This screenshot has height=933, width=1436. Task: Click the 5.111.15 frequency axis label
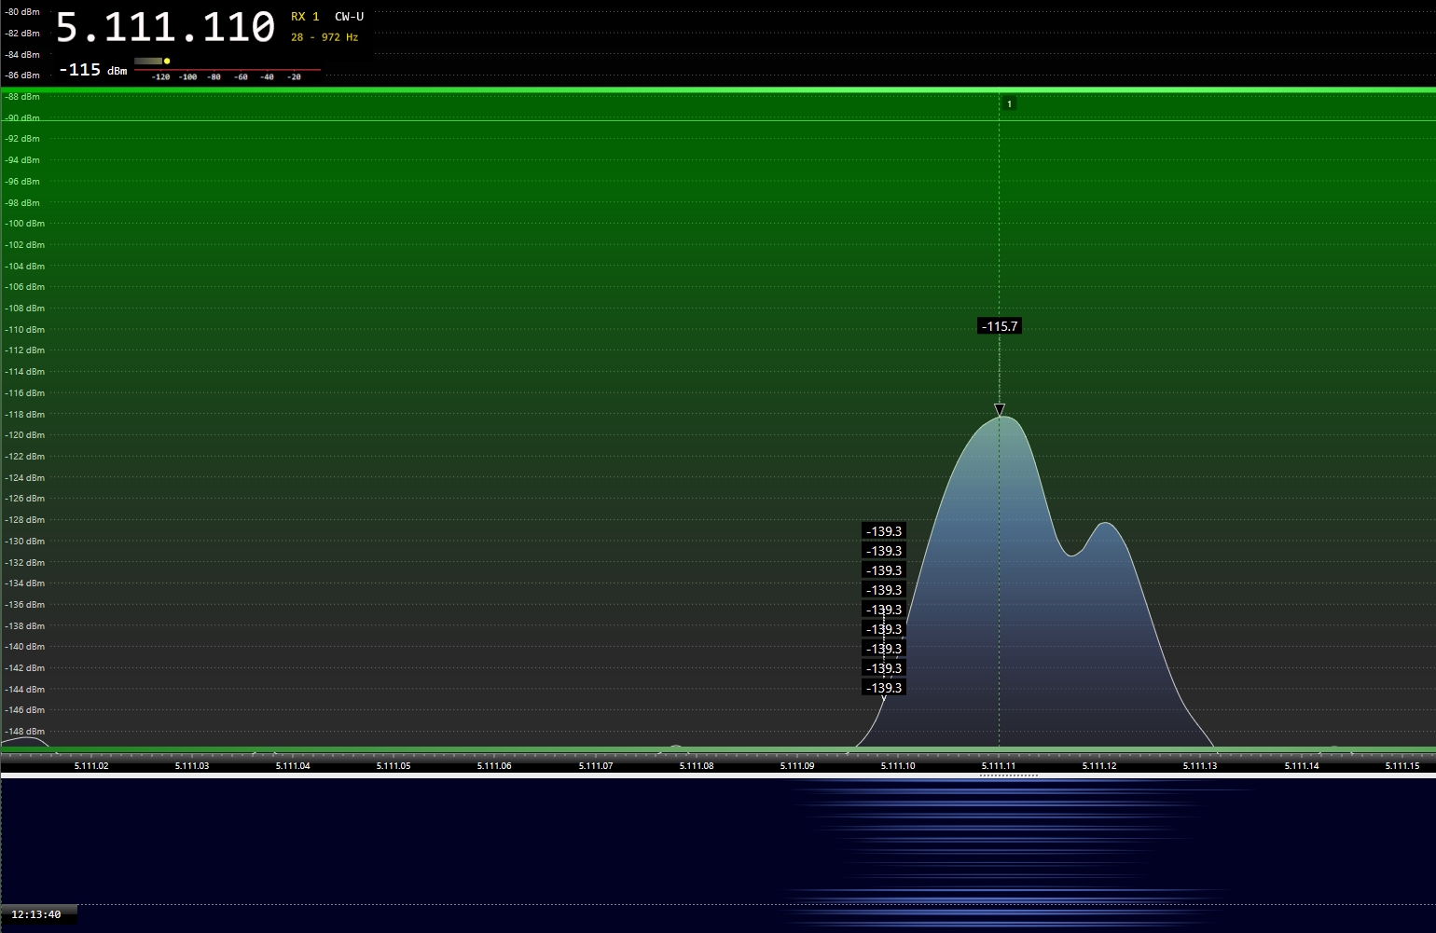tap(1402, 766)
